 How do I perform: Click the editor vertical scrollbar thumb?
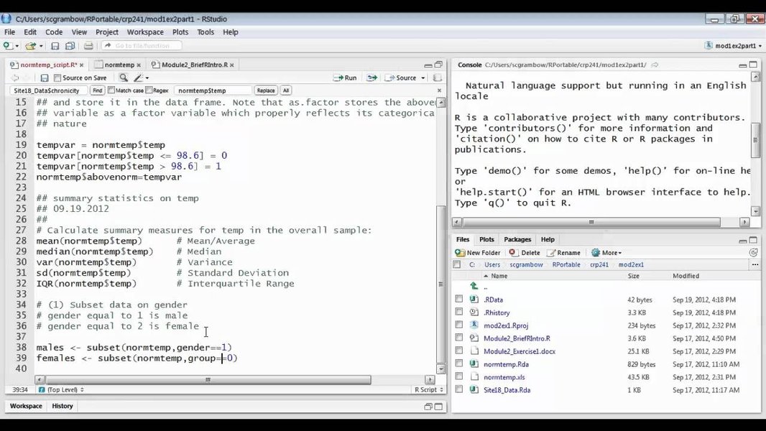pos(440,283)
